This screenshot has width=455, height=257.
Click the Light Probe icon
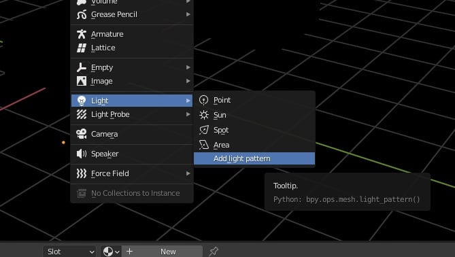(x=82, y=115)
